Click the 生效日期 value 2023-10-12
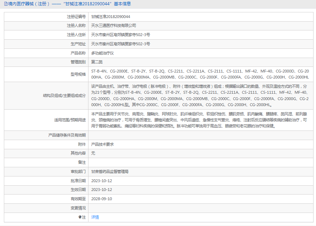The width and height of the screenshot is (316, 226). [x=102, y=190]
